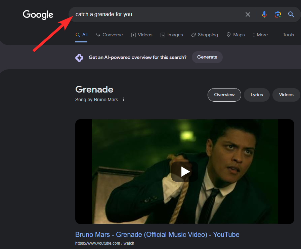Open Google Lens image search

pos(277,14)
